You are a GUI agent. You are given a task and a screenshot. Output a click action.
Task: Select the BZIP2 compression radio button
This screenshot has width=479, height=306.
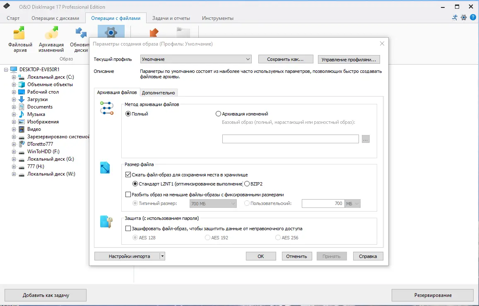pos(246,183)
